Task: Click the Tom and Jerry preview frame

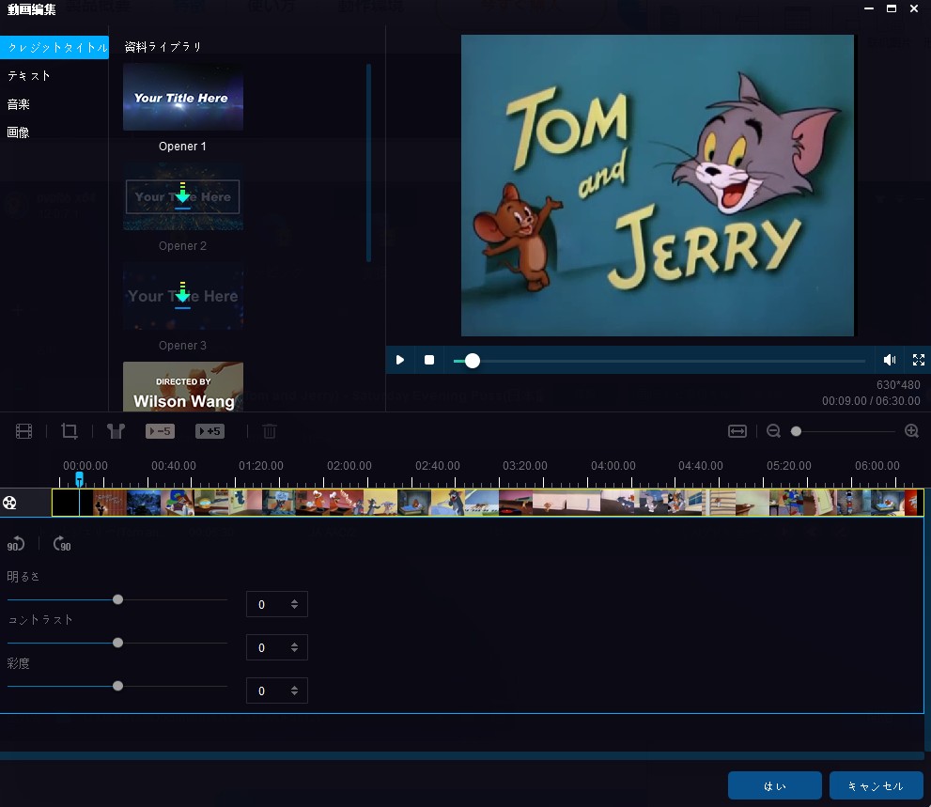Action: 658,185
